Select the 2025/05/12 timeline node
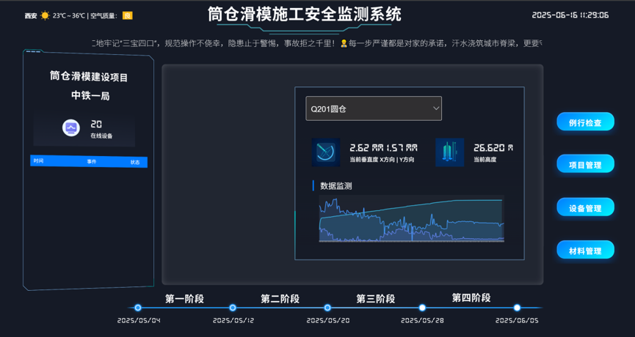The image size is (635, 337). 233,308
